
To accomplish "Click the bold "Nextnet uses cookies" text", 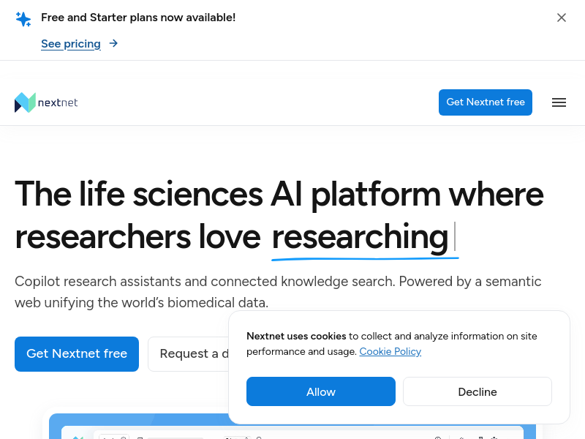I will tap(296, 337).
